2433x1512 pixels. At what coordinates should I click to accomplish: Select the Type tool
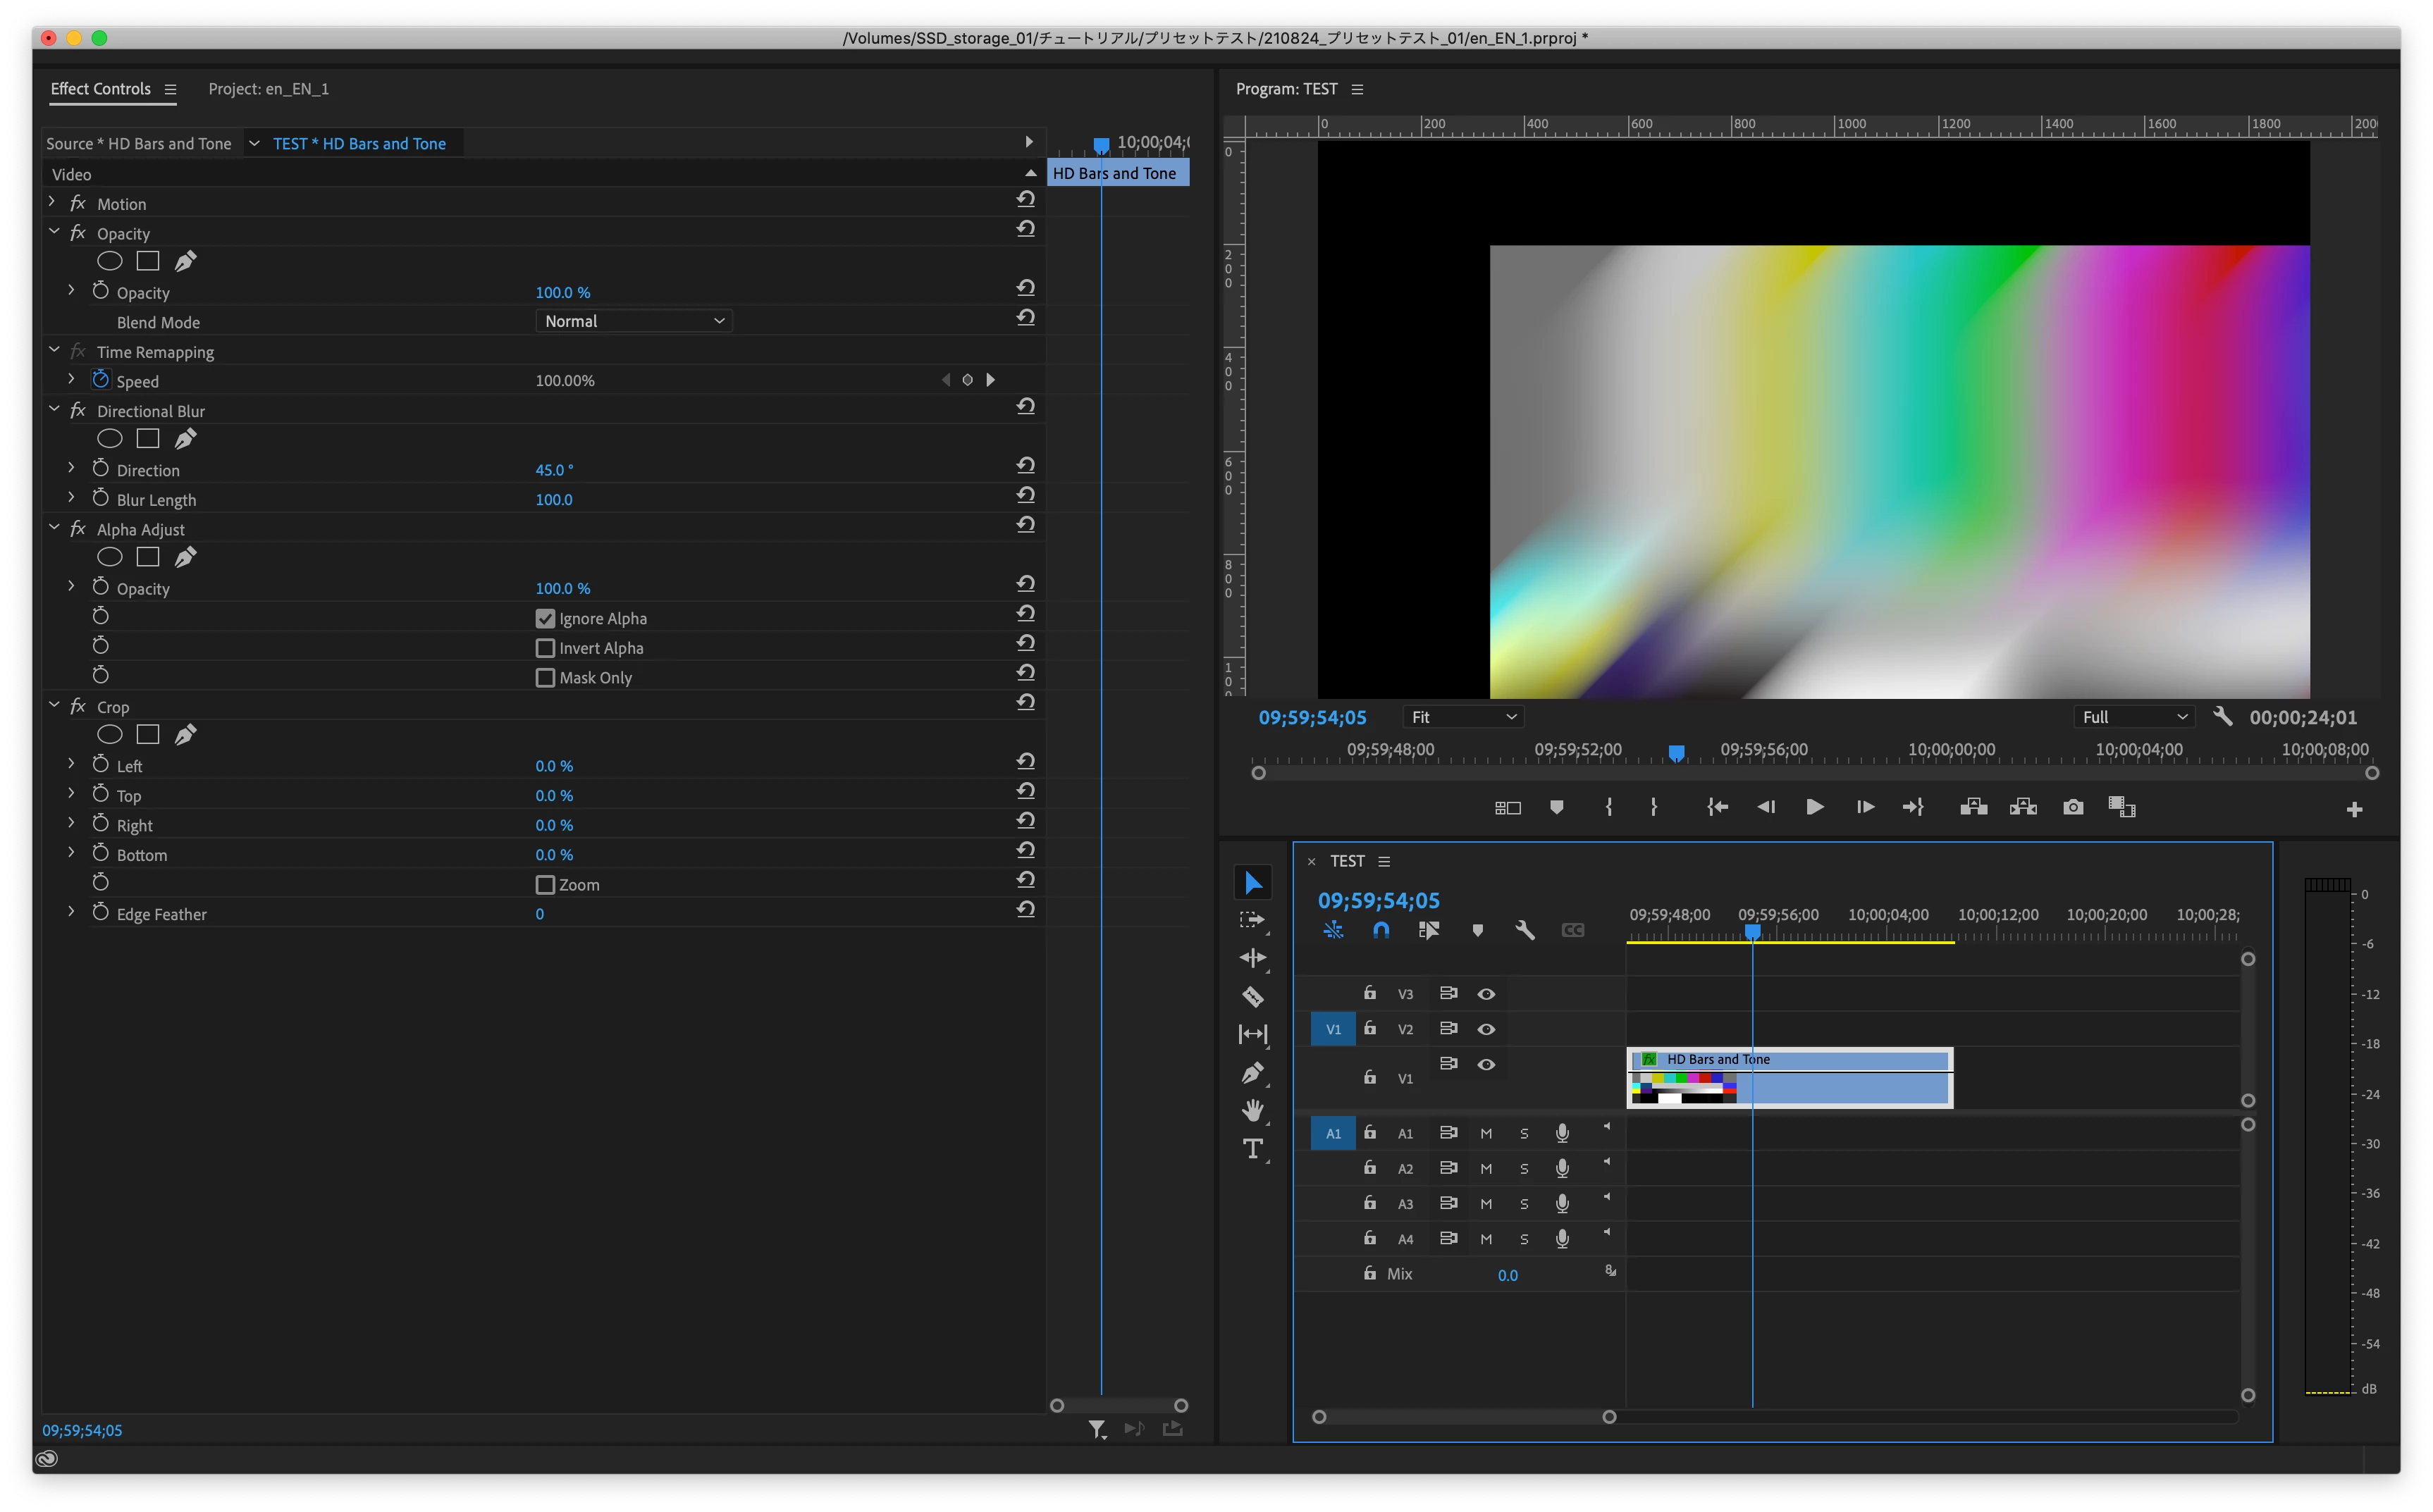(x=1252, y=1148)
